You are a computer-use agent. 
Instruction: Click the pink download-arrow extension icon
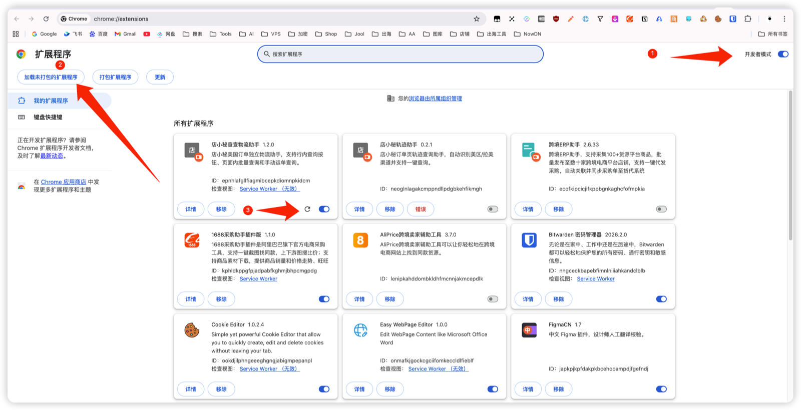pyautogui.click(x=615, y=19)
